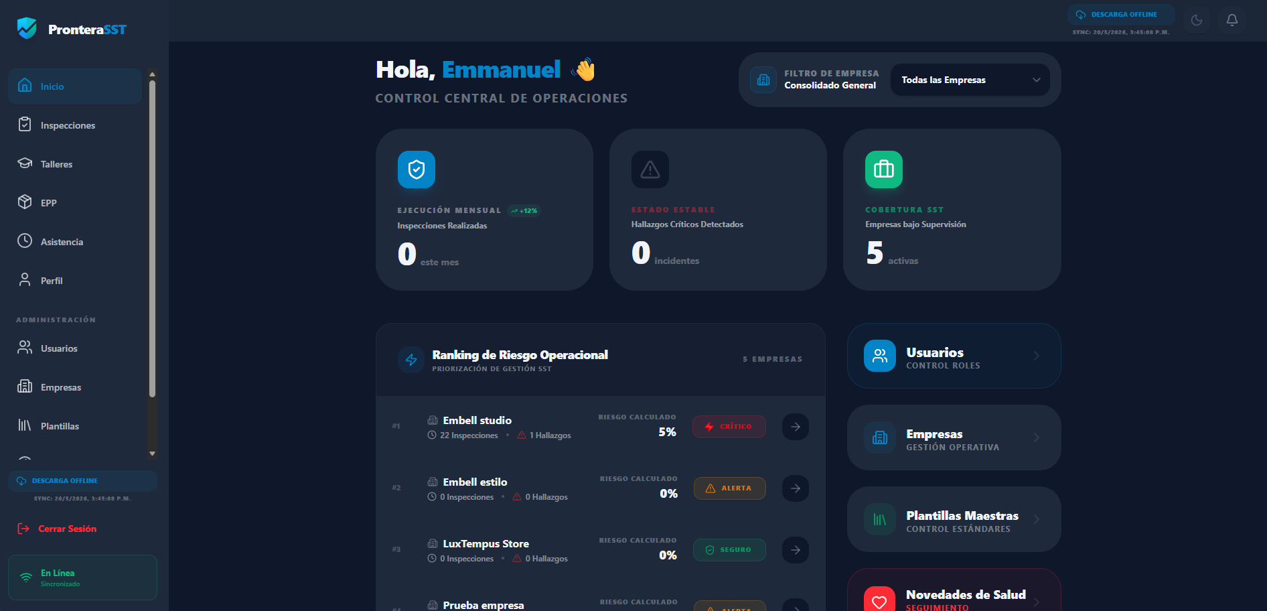Click the Plantillas library icon in sidebar

tap(25, 425)
